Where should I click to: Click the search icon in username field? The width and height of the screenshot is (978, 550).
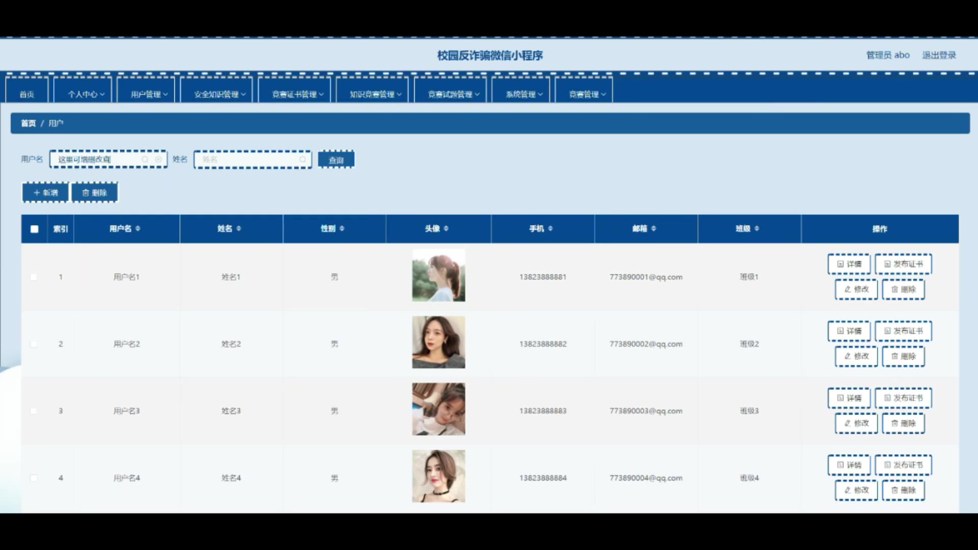[145, 159]
